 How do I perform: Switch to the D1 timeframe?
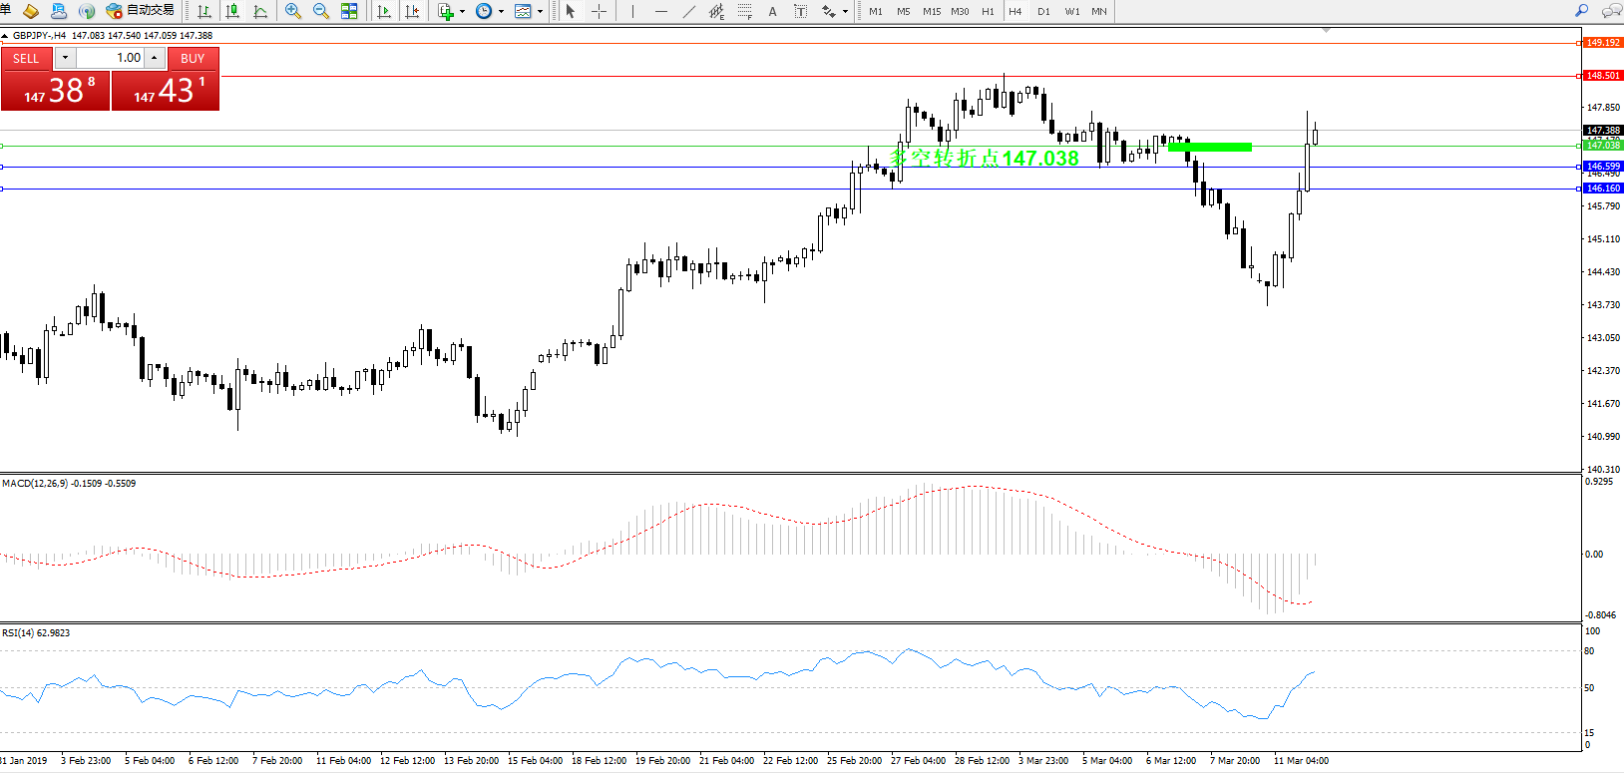pos(1043,11)
